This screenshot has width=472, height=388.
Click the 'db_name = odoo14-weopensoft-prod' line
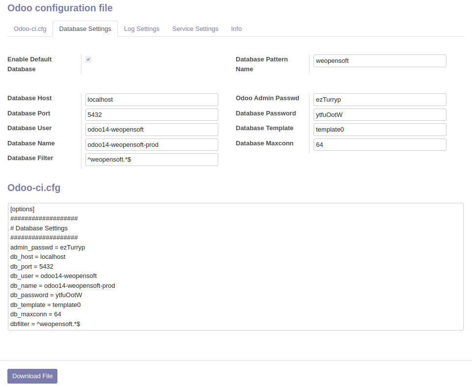tap(63, 285)
